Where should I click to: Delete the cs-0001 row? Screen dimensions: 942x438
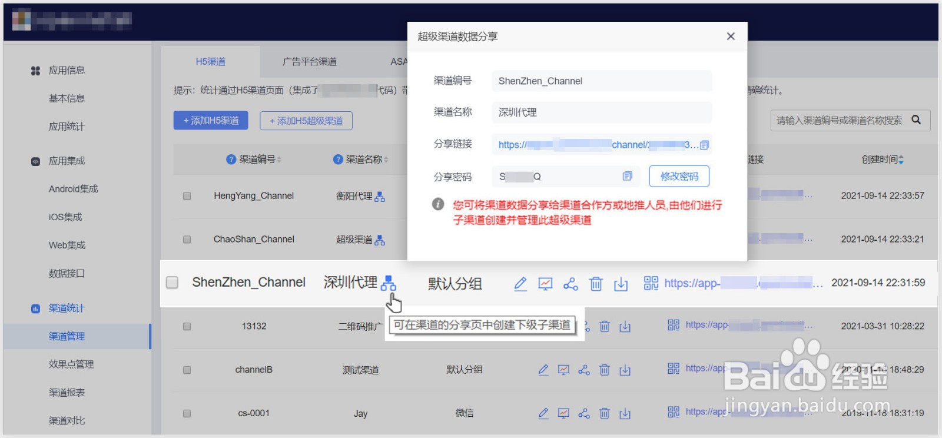tap(604, 414)
